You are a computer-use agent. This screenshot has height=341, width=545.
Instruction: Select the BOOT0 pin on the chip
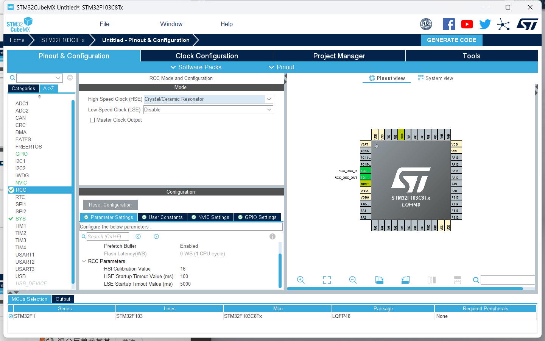coord(402,135)
